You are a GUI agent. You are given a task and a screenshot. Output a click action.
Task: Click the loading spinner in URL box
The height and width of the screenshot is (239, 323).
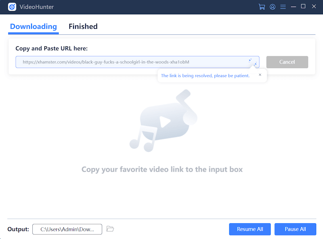253,62
